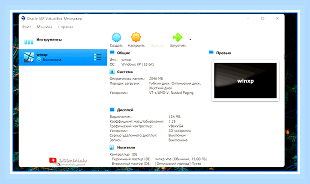Open settings via the Настроить gear icon

pyautogui.click(x=136, y=37)
